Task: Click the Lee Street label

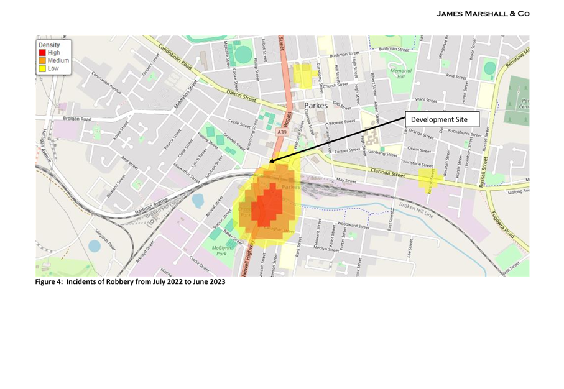Action: (409, 249)
